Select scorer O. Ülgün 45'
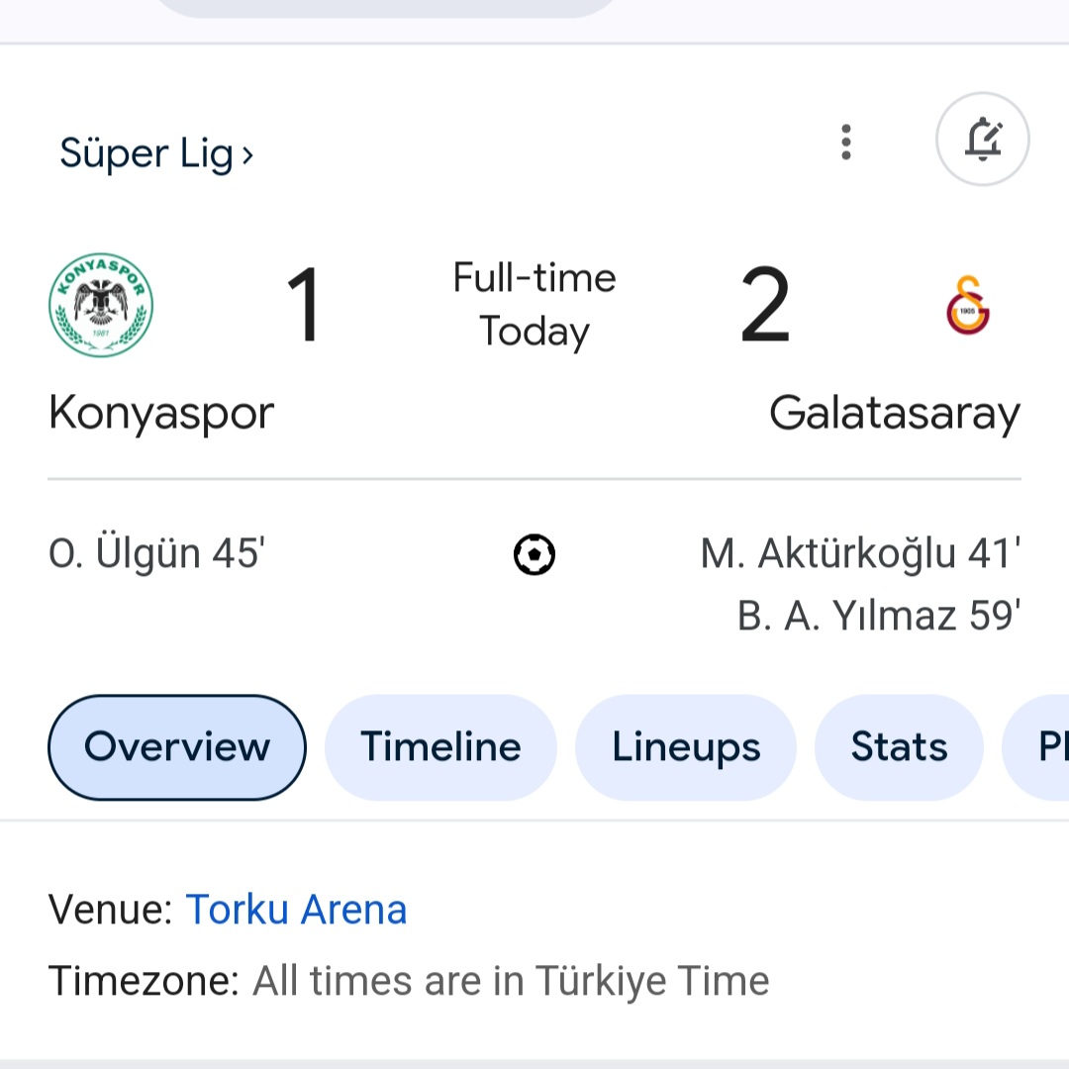Viewport: 1069px width, 1069px height. pos(156,554)
